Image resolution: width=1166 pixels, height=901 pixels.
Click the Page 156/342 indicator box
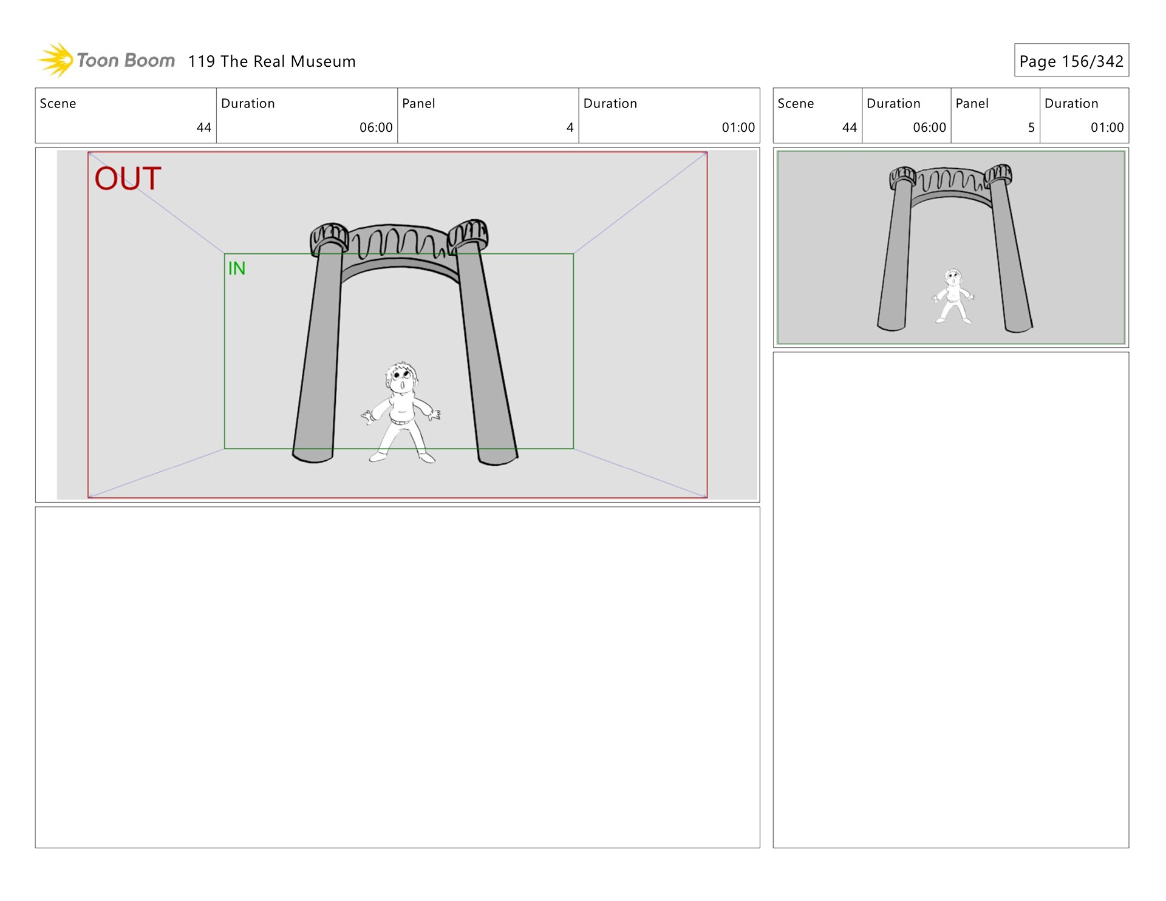[1071, 61]
